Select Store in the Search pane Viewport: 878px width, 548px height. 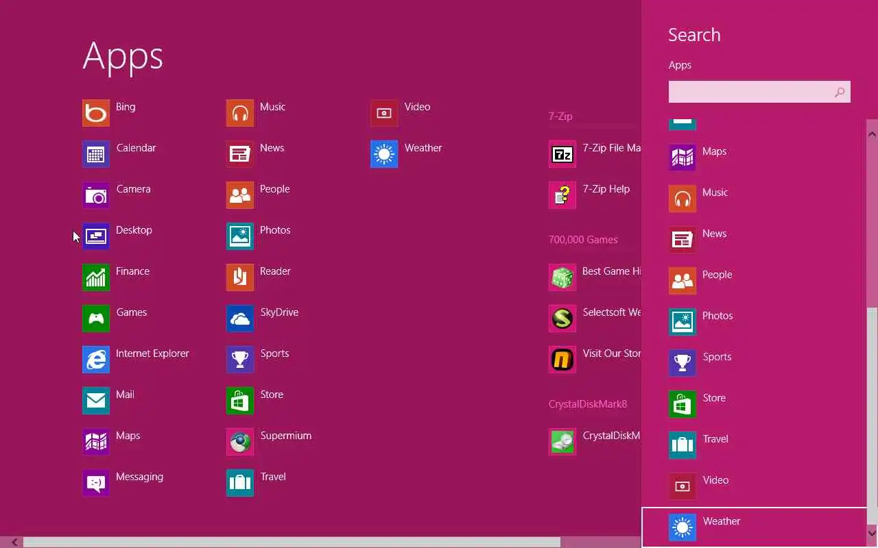[x=755, y=404]
